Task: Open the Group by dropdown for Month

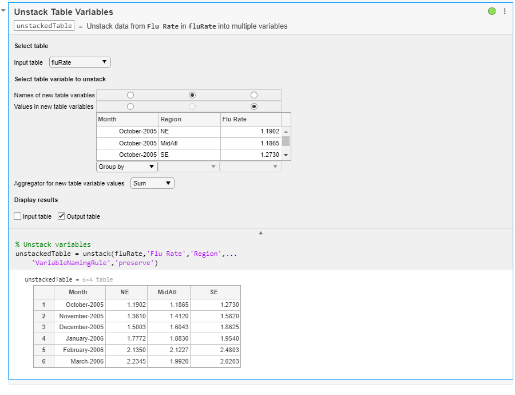Action: pos(127,167)
